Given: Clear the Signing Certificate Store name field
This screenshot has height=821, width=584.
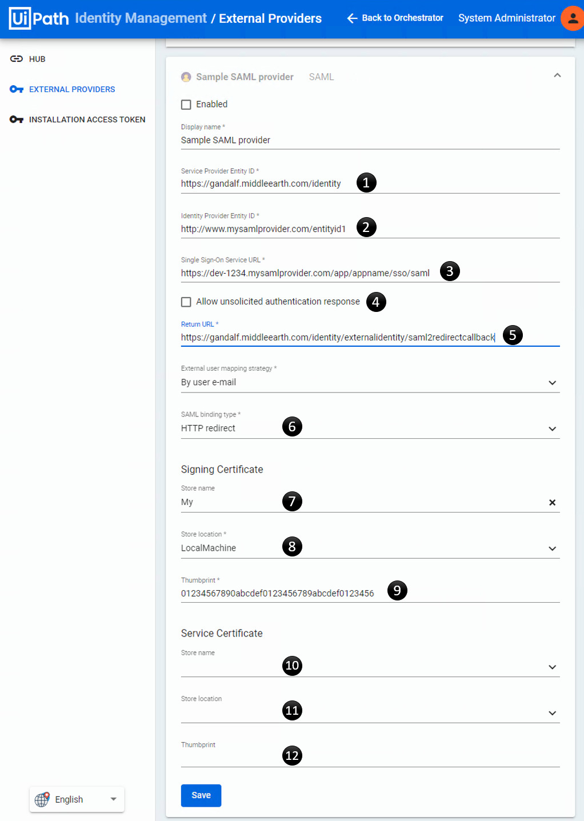Looking at the screenshot, I should point(552,503).
